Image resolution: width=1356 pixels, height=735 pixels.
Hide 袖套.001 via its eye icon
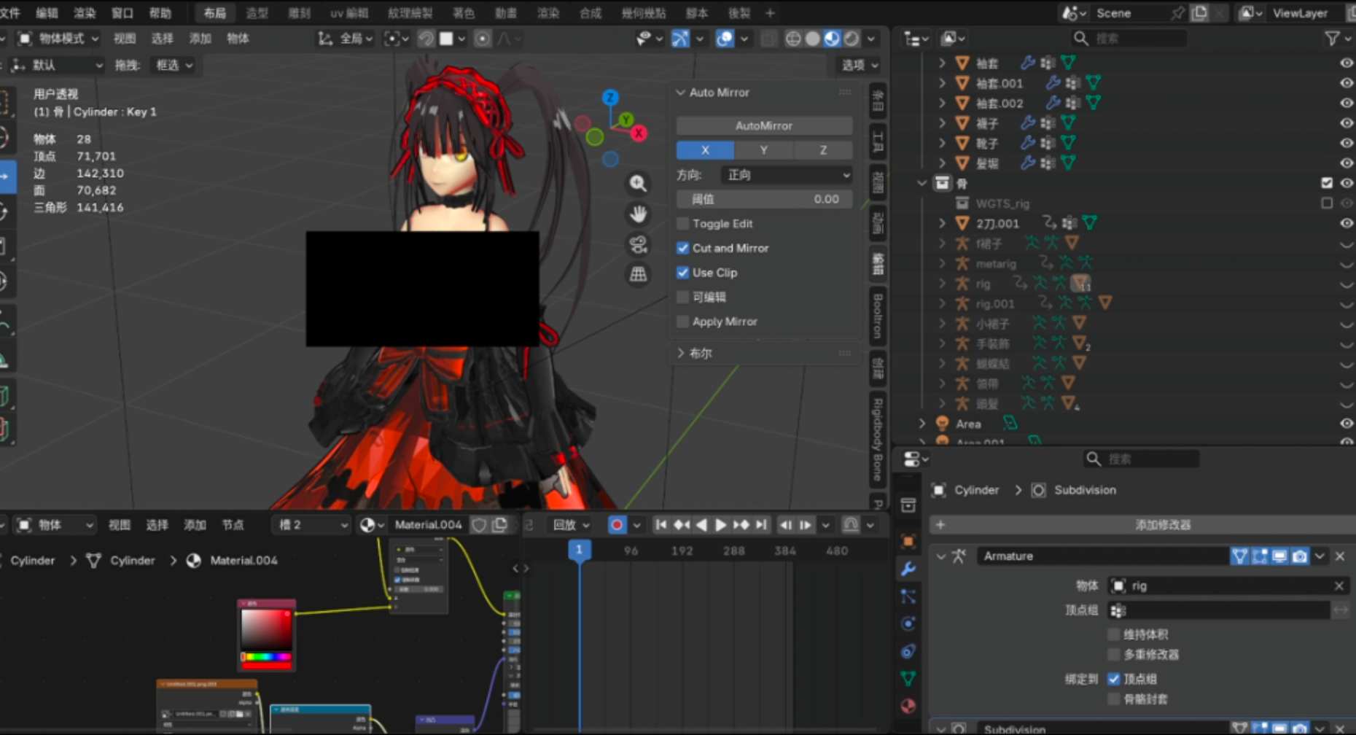point(1346,83)
